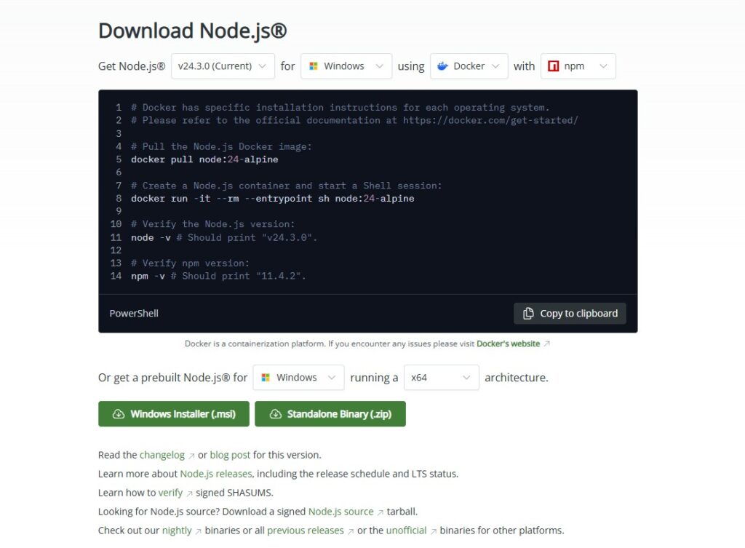The image size is (745, 548).
Task: Open the changelog link
Action: pyautogui.click(x=162, y=455)
